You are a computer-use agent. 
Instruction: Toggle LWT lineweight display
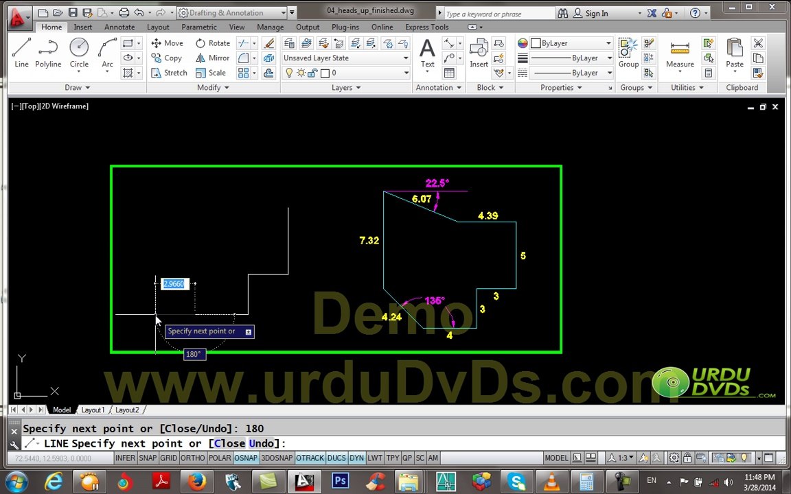(375, 458)
